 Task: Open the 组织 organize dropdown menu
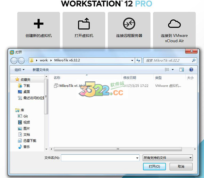(19, 70)
